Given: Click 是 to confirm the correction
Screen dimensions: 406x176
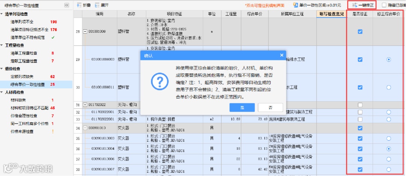Looking at the screenshot, I should click(x=242, y=107).
